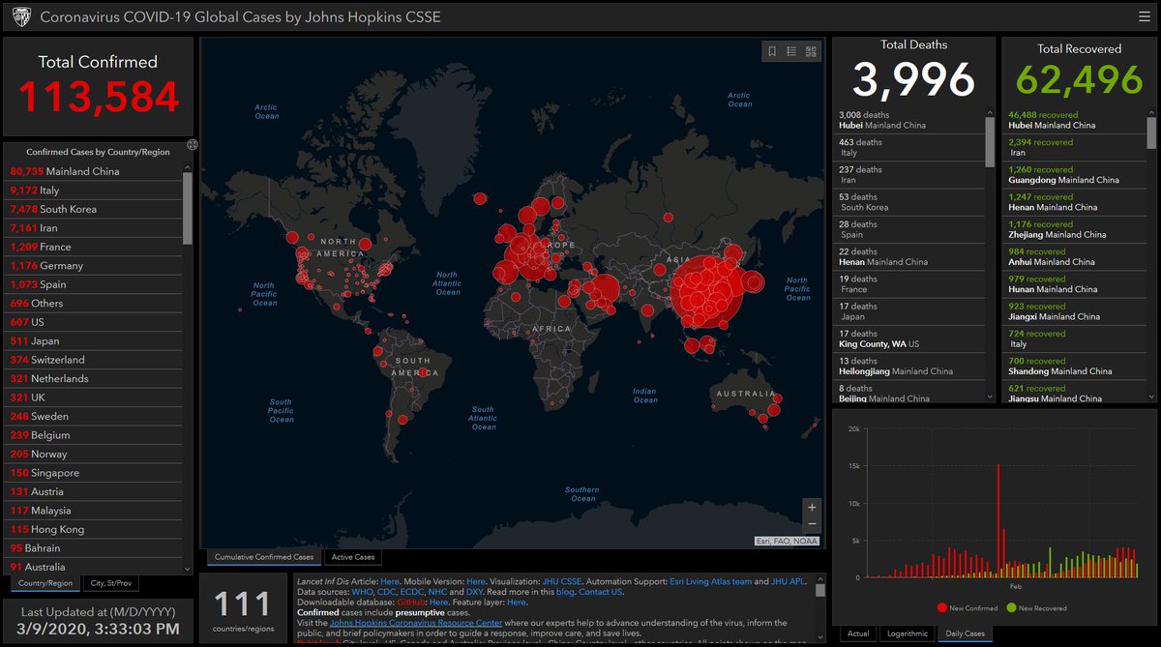Select the Country/Region list tab
This screenshot has height=647, width=1161.
(45, 583)
